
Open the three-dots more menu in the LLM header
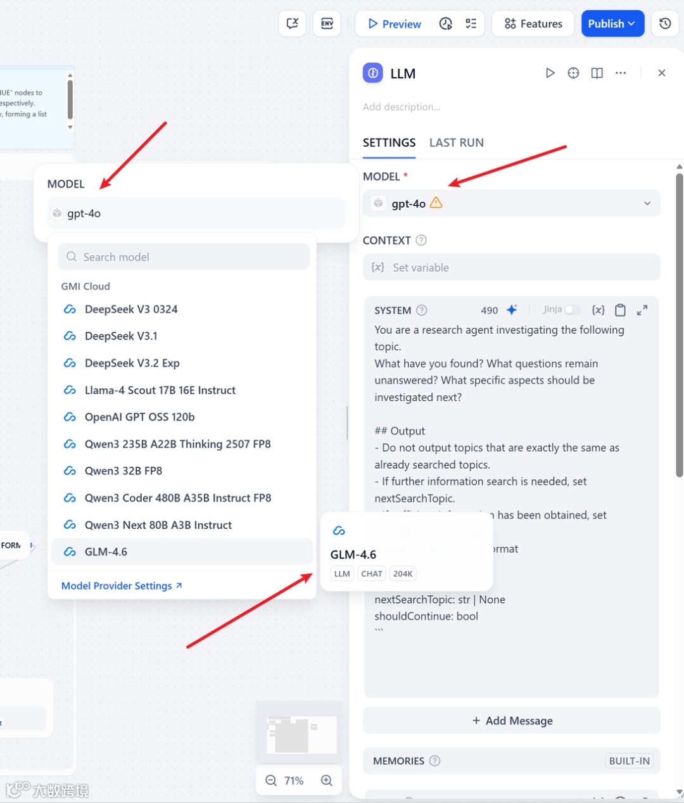[x=621, y=73]
